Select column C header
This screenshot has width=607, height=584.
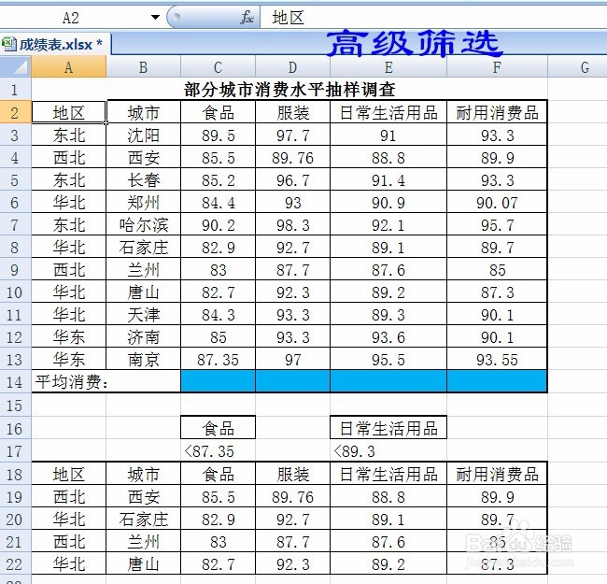click(218, 67)
